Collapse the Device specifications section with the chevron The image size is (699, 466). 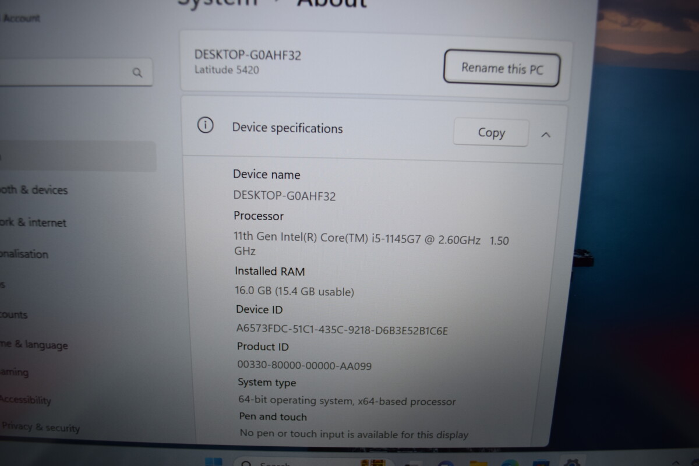point(546,135)
